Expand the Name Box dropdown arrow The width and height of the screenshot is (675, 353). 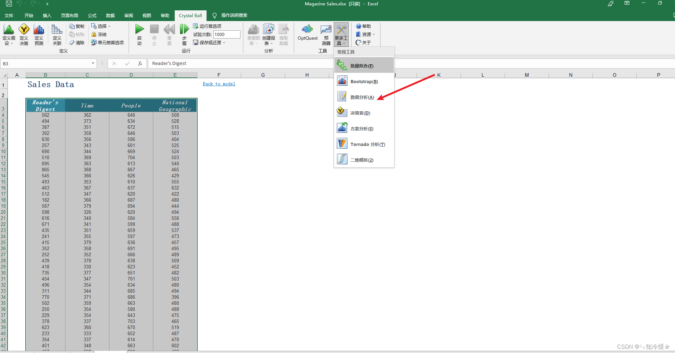point(93,64)
